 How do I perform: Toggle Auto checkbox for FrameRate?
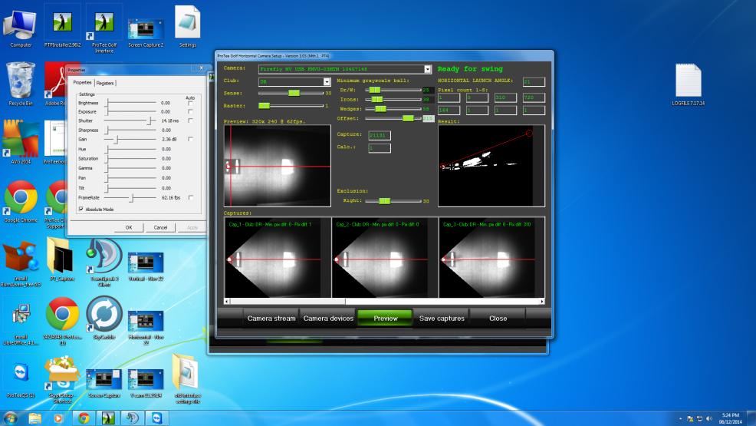tap(190, 197)
